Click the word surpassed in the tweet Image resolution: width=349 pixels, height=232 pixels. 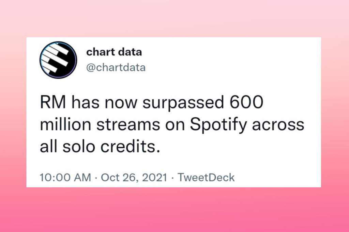pos(183,103)
